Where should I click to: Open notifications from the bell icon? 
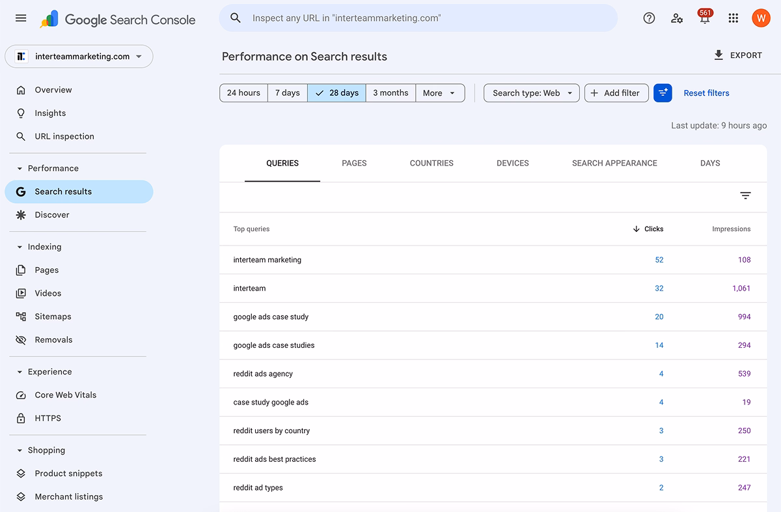pyautogui.click(x=704, y=20)
